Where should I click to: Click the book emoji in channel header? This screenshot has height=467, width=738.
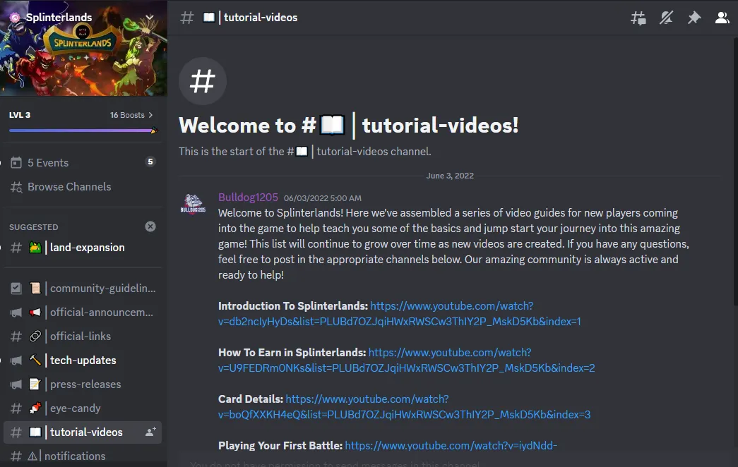pos(209,18)
